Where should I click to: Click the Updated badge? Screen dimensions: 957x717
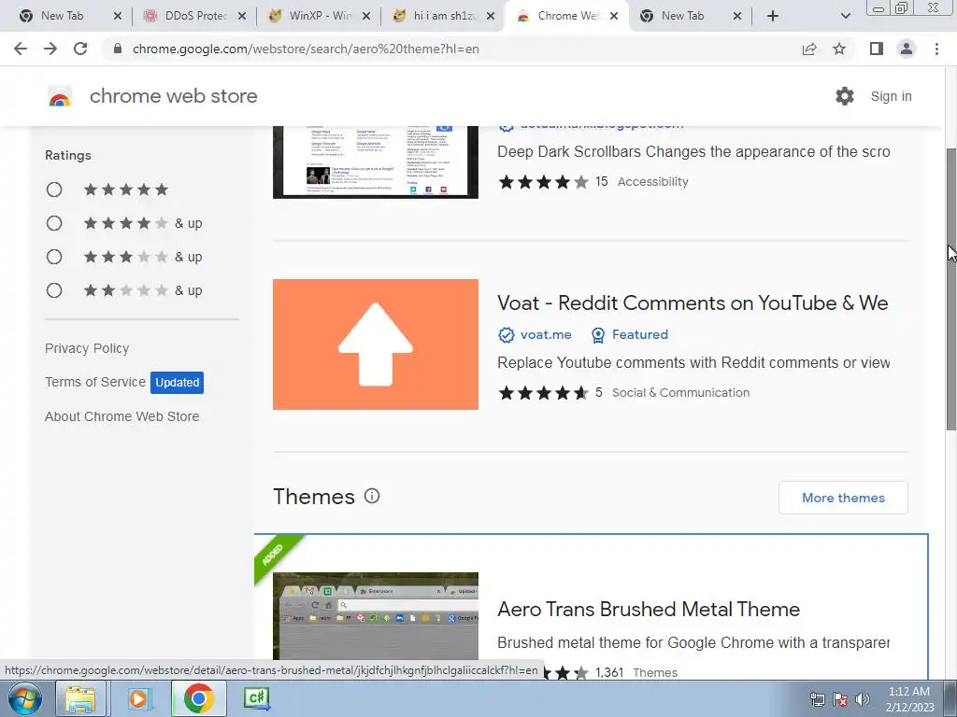click(177, 382)
